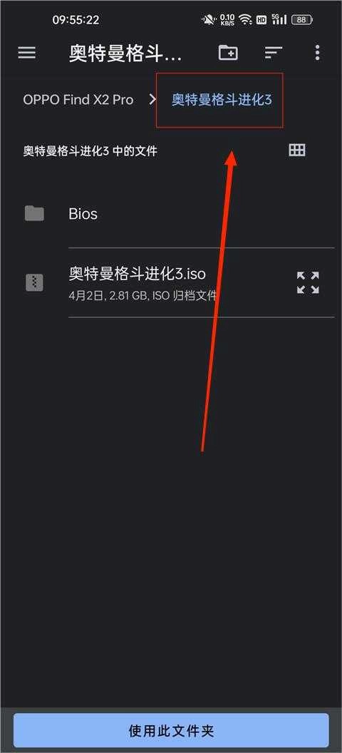Image resolution: width=342 pixels, height=753 pixels.
Task: Tap the 奥特曼格斗进化3 中的文件 header label
Action: (90, 151)
